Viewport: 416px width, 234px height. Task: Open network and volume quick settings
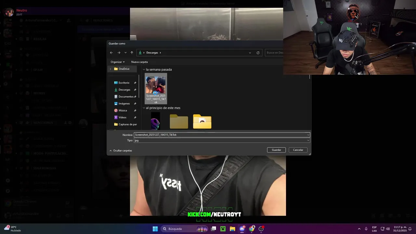point(385,229)
